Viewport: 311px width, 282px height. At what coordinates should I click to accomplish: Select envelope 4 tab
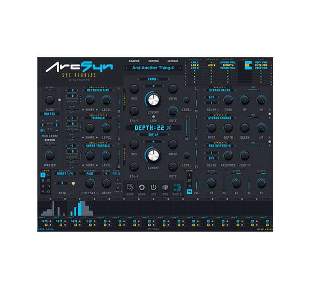pos(189,192)
